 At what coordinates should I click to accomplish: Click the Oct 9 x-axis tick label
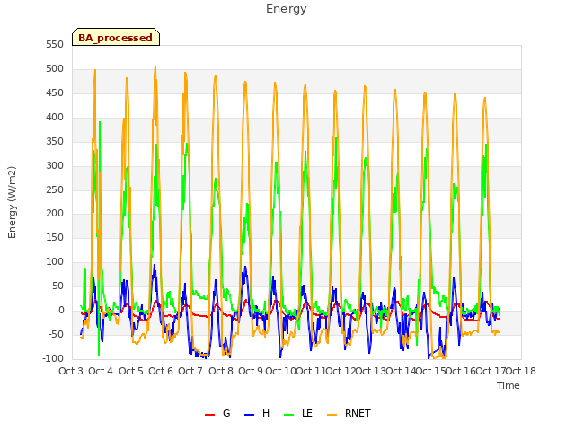251,371
